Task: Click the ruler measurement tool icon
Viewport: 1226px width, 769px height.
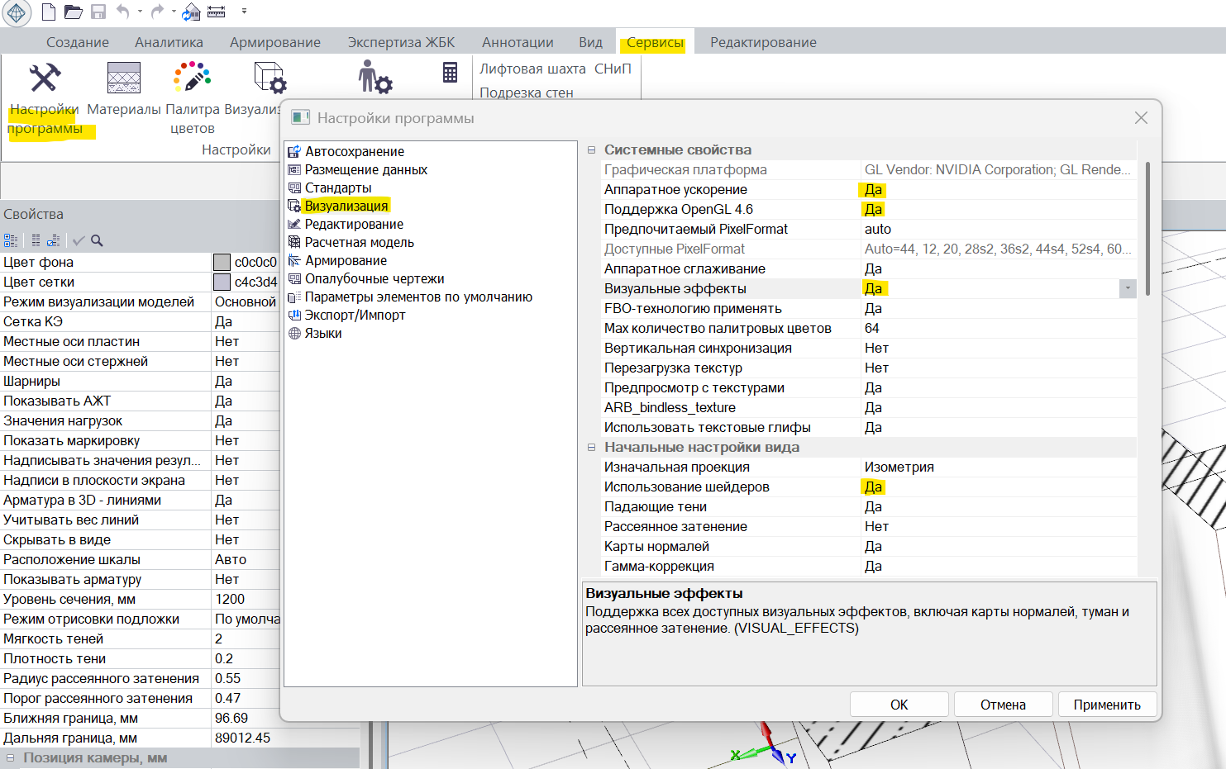Action: [x=217, y=12]
